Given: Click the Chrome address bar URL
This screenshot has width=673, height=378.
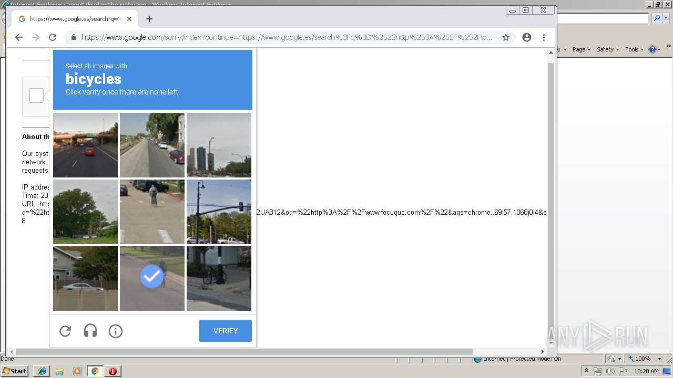Looking at the screenshot, I should (x=287, y=37).
